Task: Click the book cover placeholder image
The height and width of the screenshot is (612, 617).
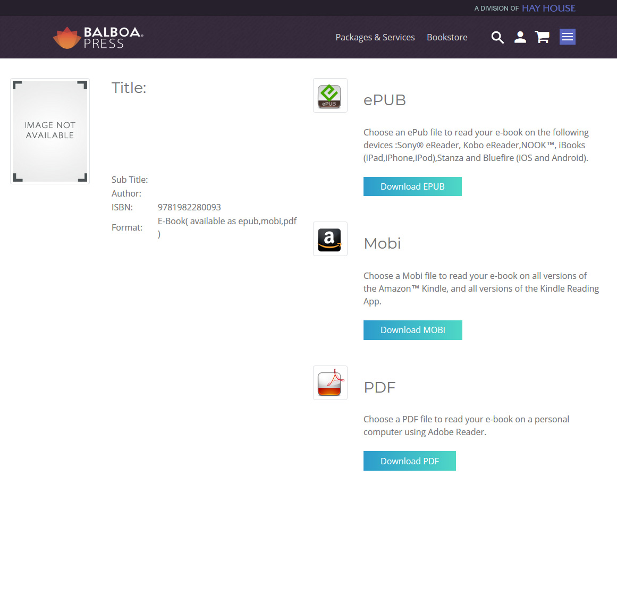Action: click(x=50, y=131)
